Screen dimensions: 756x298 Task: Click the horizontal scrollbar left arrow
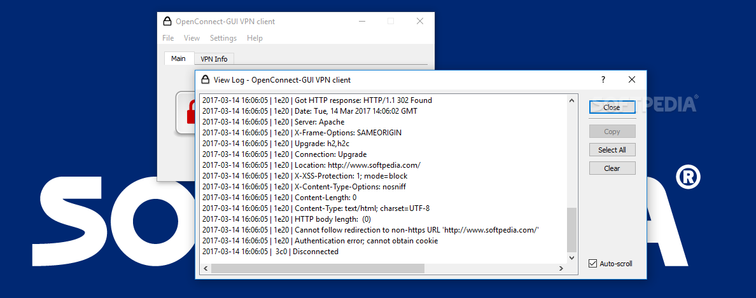click(x=206, y=268)
